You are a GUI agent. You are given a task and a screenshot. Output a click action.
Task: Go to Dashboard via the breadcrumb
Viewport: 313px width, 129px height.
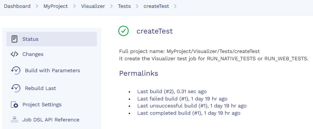point(17,6)
